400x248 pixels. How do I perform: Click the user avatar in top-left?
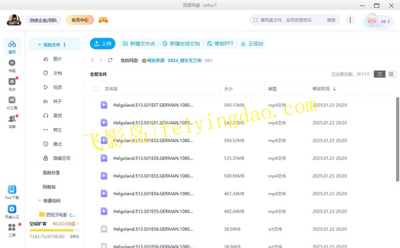[x=14, y=20]
